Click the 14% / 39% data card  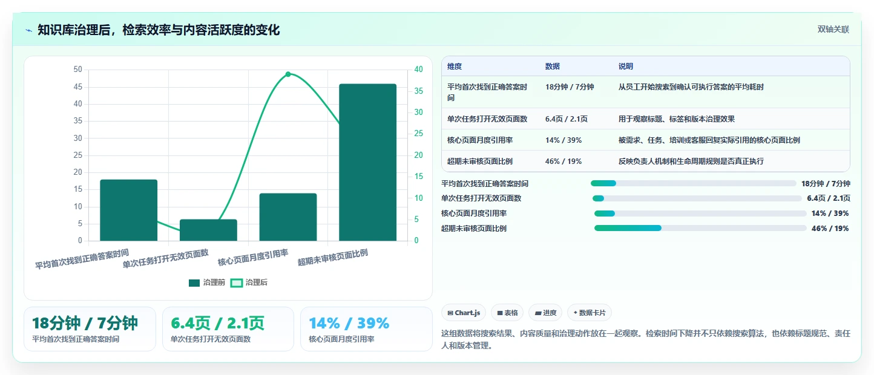point(366,329)
